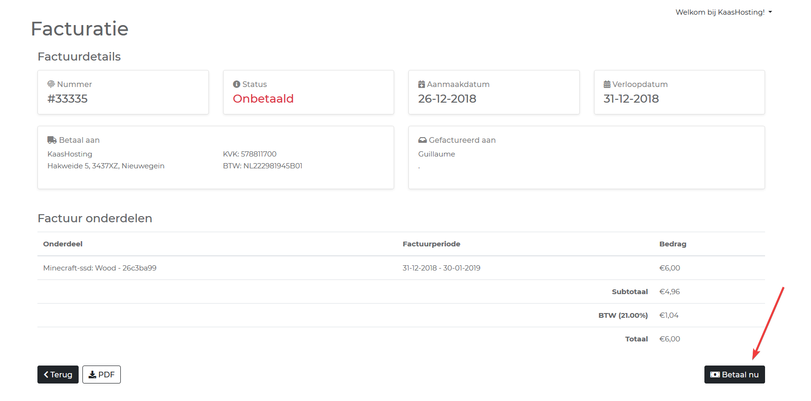Click the Bedrag column header
The width and height of the screenshot is (811, 401).
672,244
